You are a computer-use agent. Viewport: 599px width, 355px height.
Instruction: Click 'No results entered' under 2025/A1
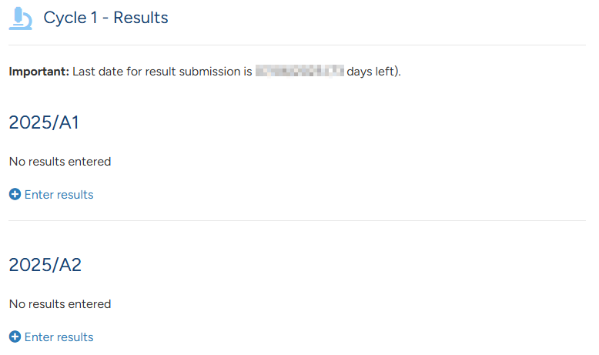click(60, 162)
